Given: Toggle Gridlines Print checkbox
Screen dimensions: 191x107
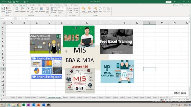Looking at the screenshot, I should point(68,12).
